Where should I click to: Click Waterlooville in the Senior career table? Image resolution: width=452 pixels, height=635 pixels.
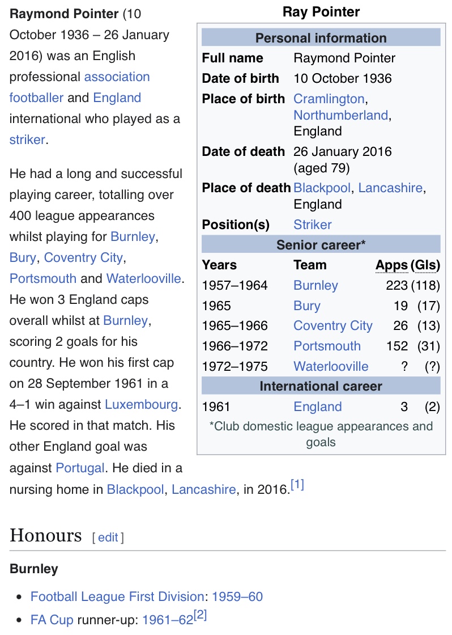[331, 366]
